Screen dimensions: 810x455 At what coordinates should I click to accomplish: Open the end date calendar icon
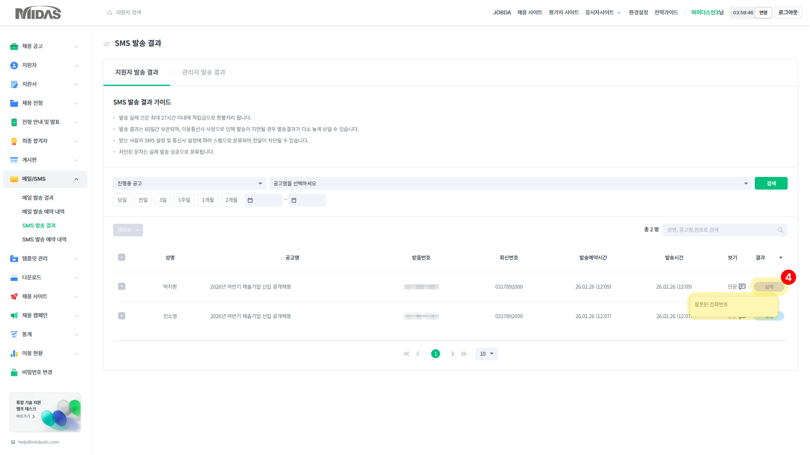[294, 200]
